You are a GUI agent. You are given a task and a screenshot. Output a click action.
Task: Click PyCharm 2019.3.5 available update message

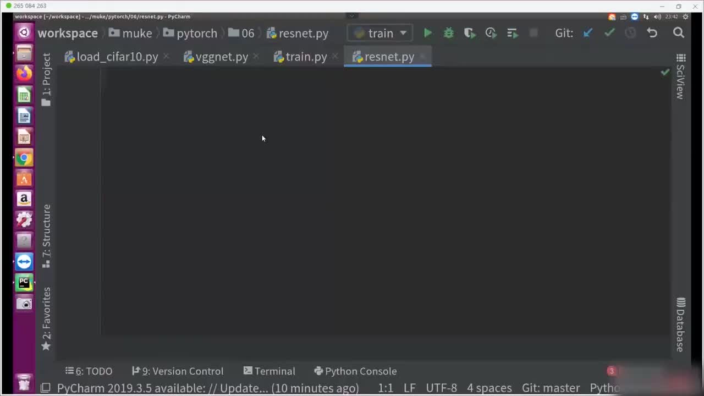208,388
